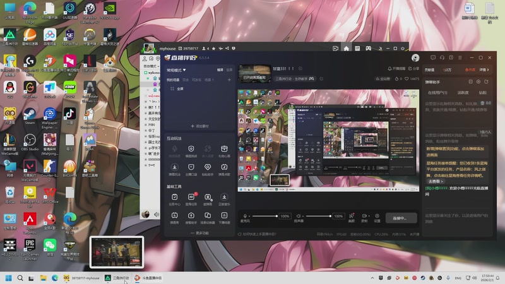Open the headset support icon in title bar

442,57
